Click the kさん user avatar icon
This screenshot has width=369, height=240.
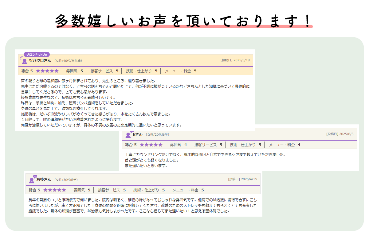point(128,135)
